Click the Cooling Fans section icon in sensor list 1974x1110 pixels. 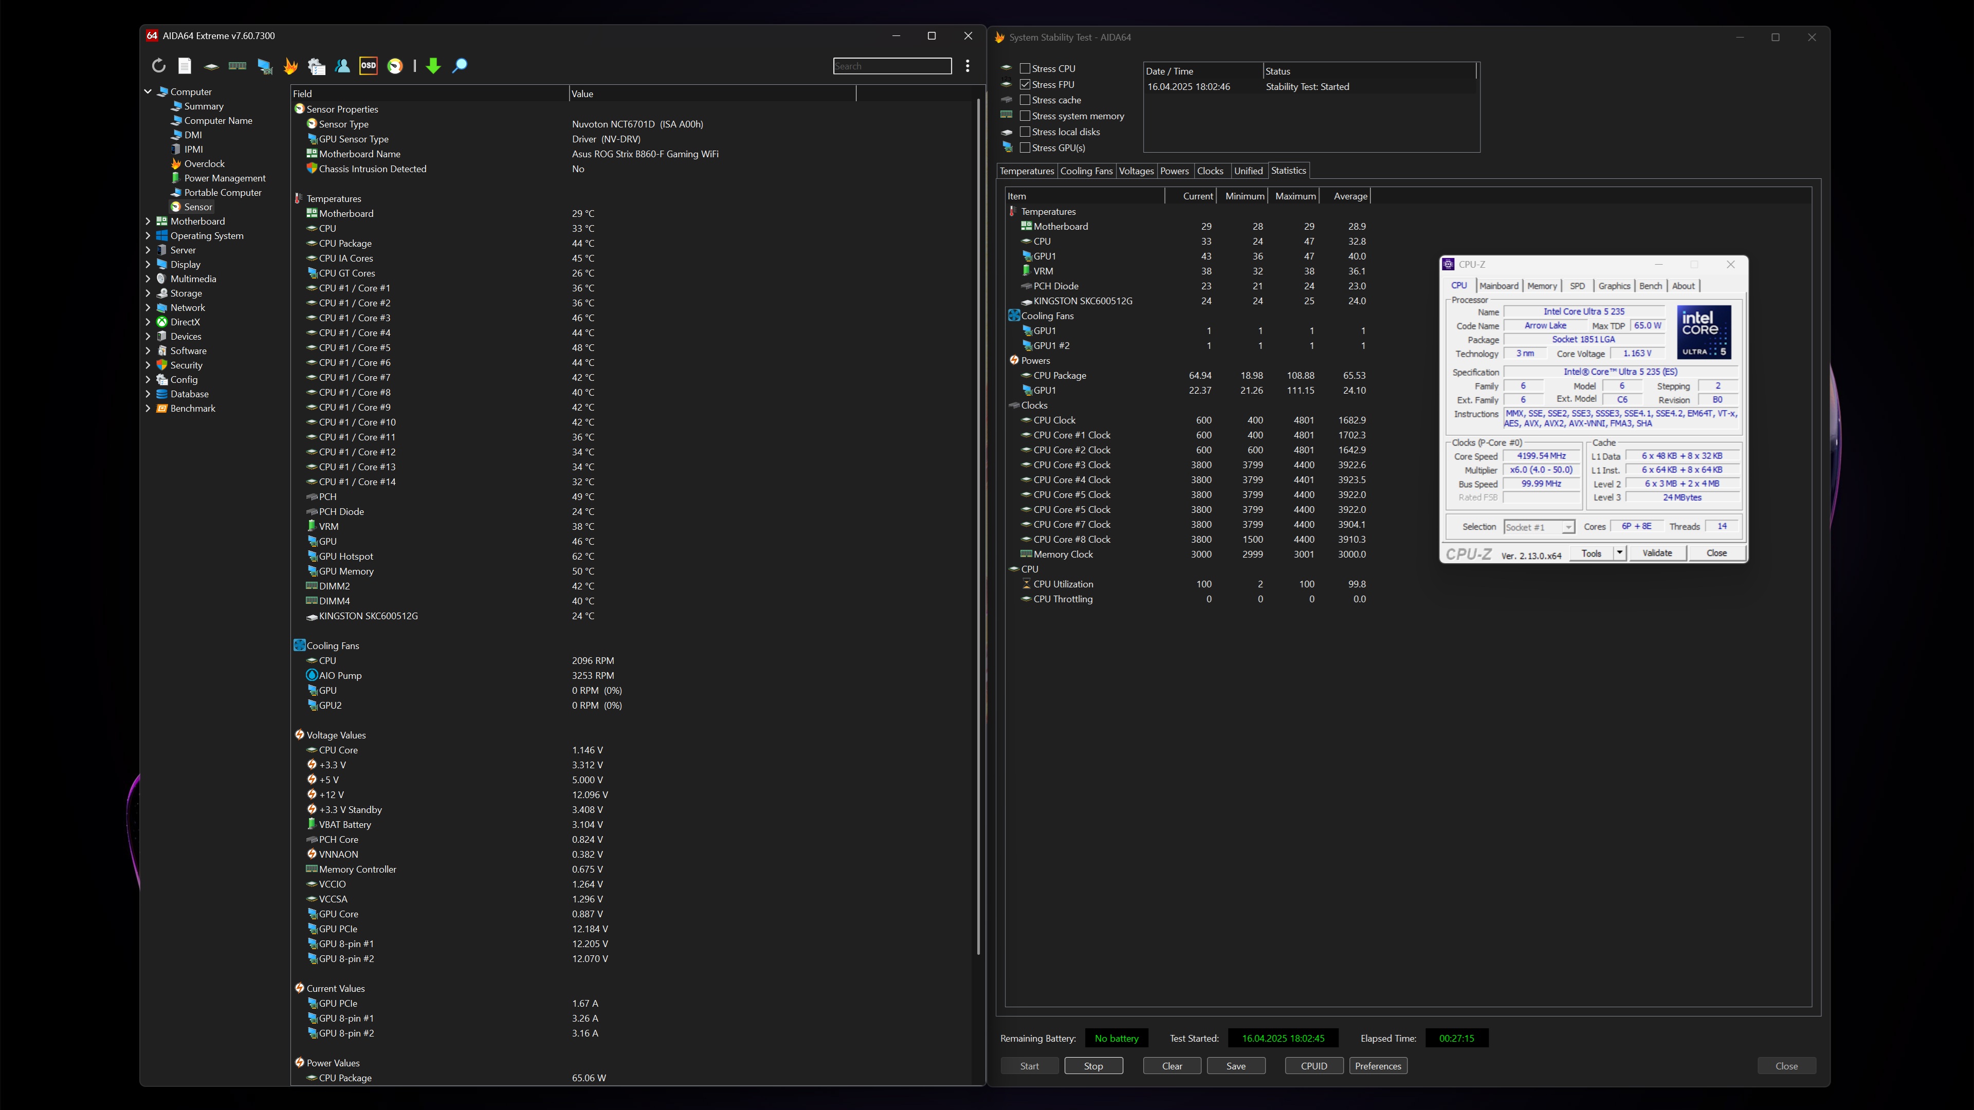[x=300, y=646]
